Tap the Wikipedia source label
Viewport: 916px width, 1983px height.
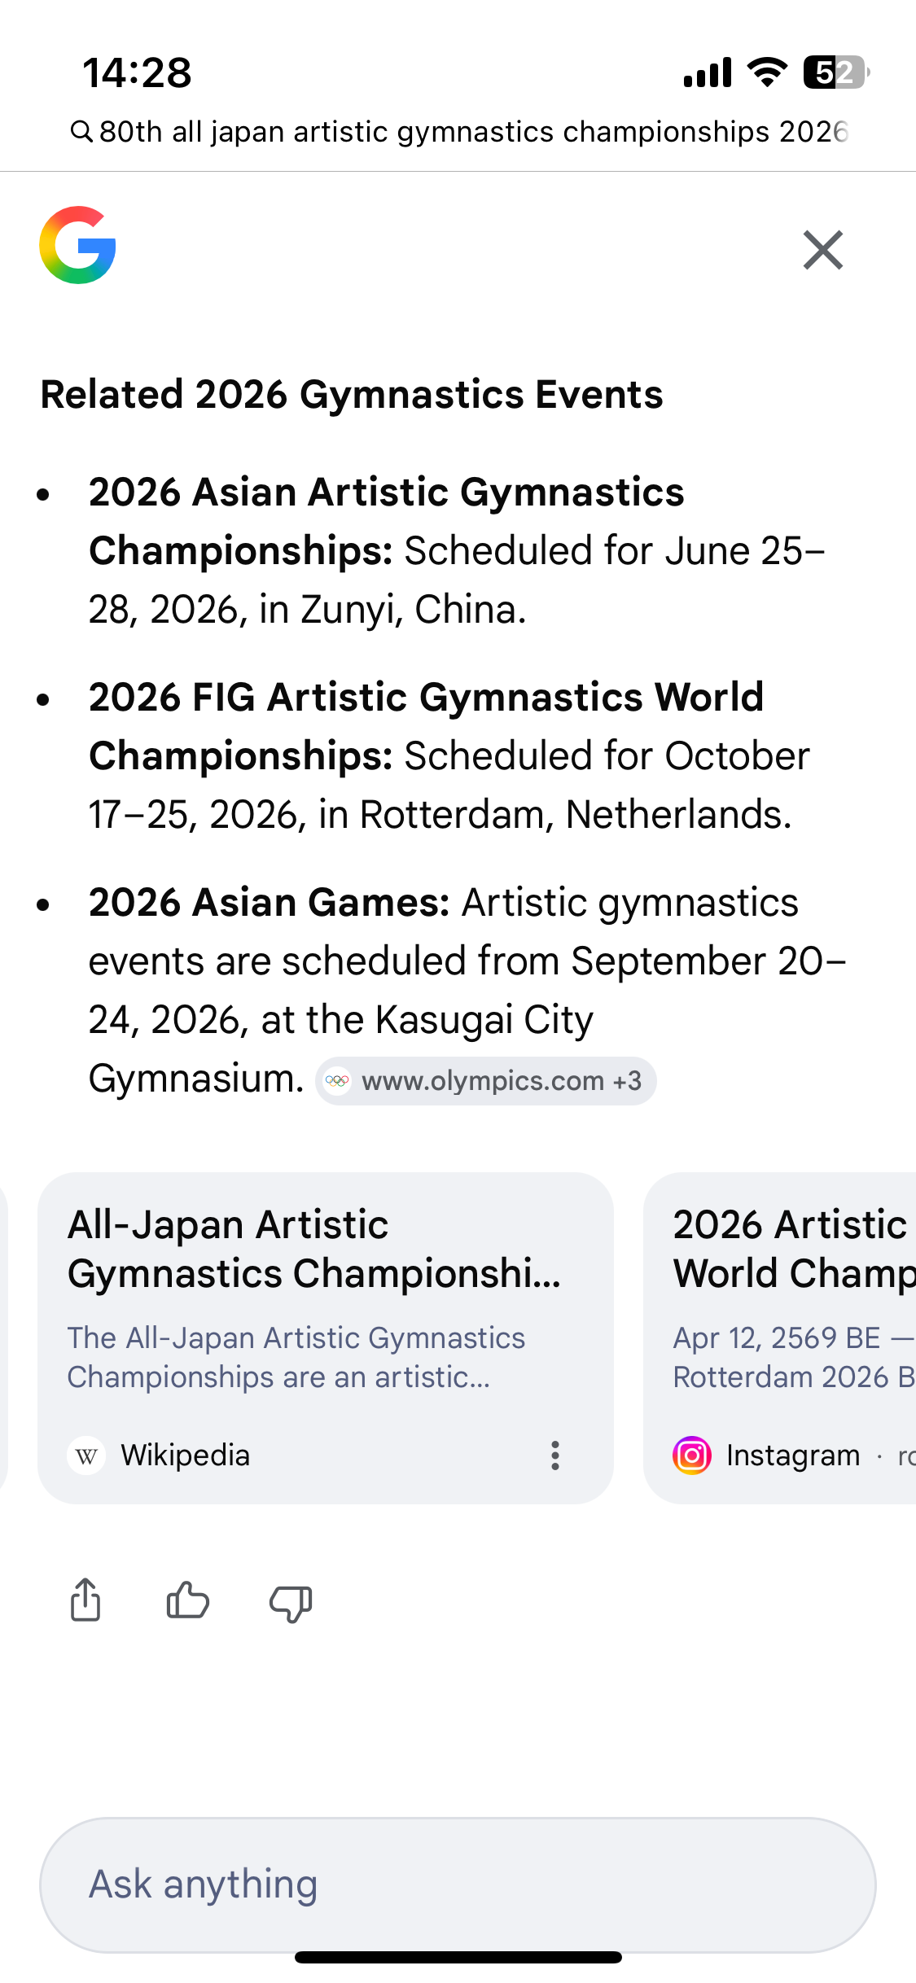tap(186, 1456)
